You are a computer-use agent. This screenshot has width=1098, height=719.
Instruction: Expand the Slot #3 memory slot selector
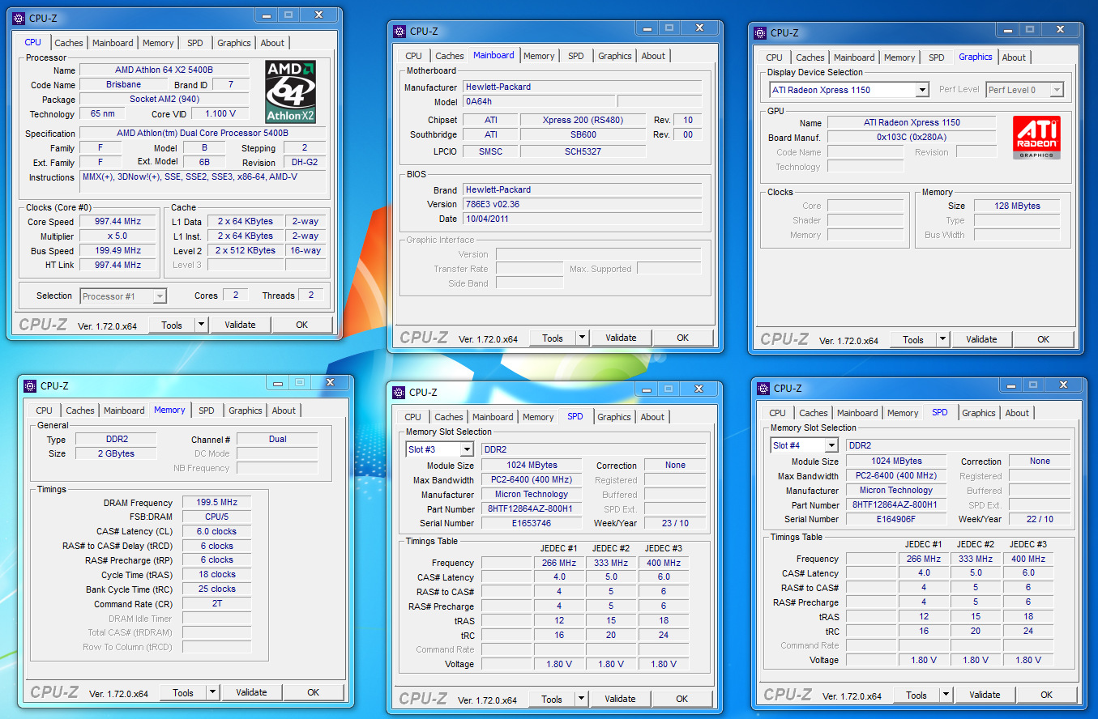click(467, 449)
